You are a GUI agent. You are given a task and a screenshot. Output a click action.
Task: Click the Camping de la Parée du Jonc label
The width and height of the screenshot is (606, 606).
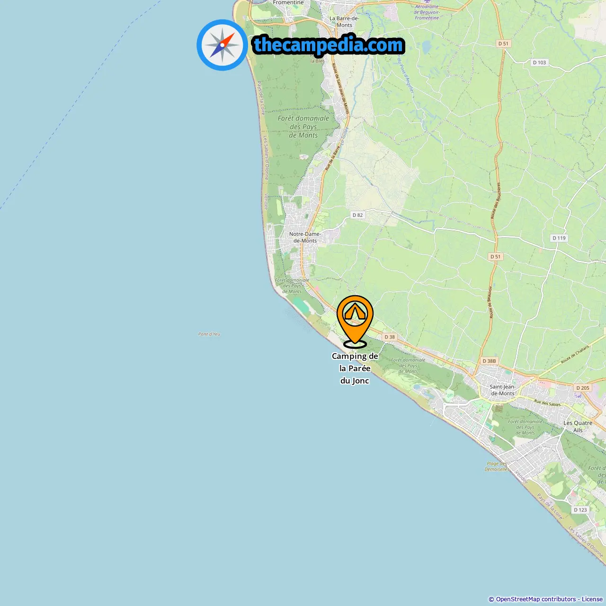coord(355,368)
